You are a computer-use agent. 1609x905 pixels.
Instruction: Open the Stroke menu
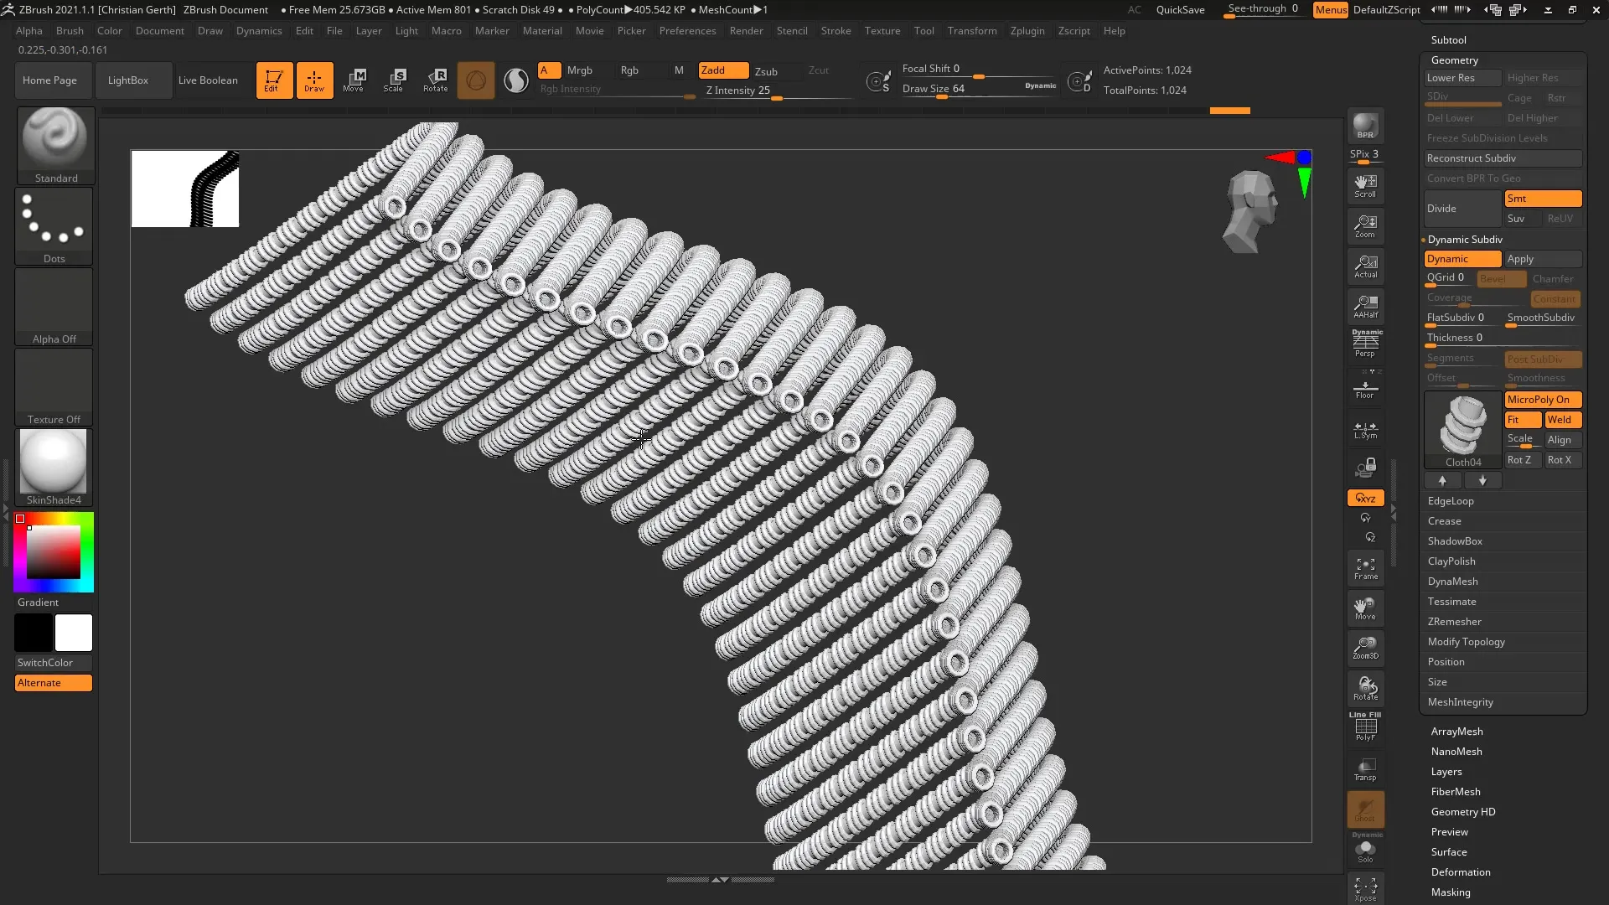click(836, 31)
